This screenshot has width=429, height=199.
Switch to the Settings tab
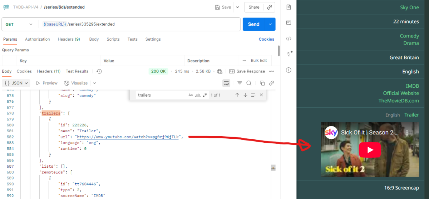pyautogui.click(x=153, y=39)
